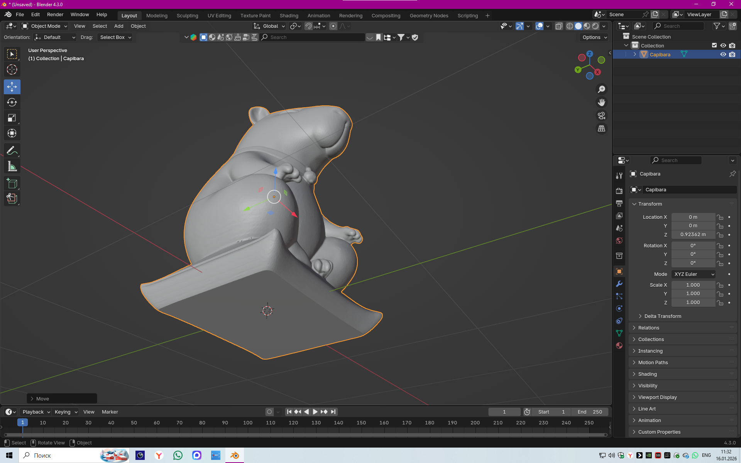Image resolution: width=741 pixels, height=463 pixels.
Task: Select the Scale tool
Action: [12, 118]
